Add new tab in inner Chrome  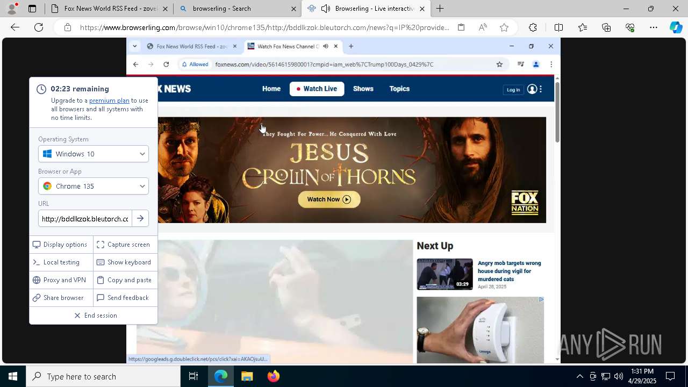click(x=351, y=46)
